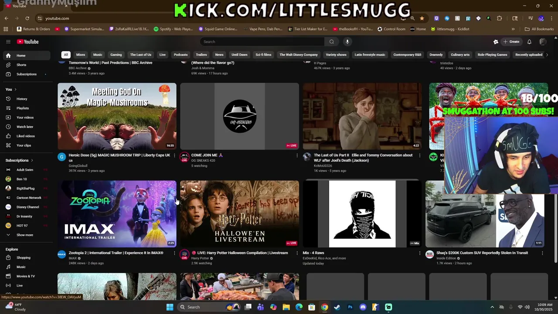558x314 pixels.
Task: Open Adult Swim subscription channel
Action: [26, 170]
